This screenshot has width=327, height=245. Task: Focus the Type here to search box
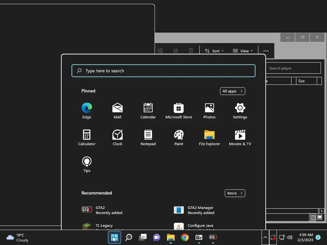163,71
